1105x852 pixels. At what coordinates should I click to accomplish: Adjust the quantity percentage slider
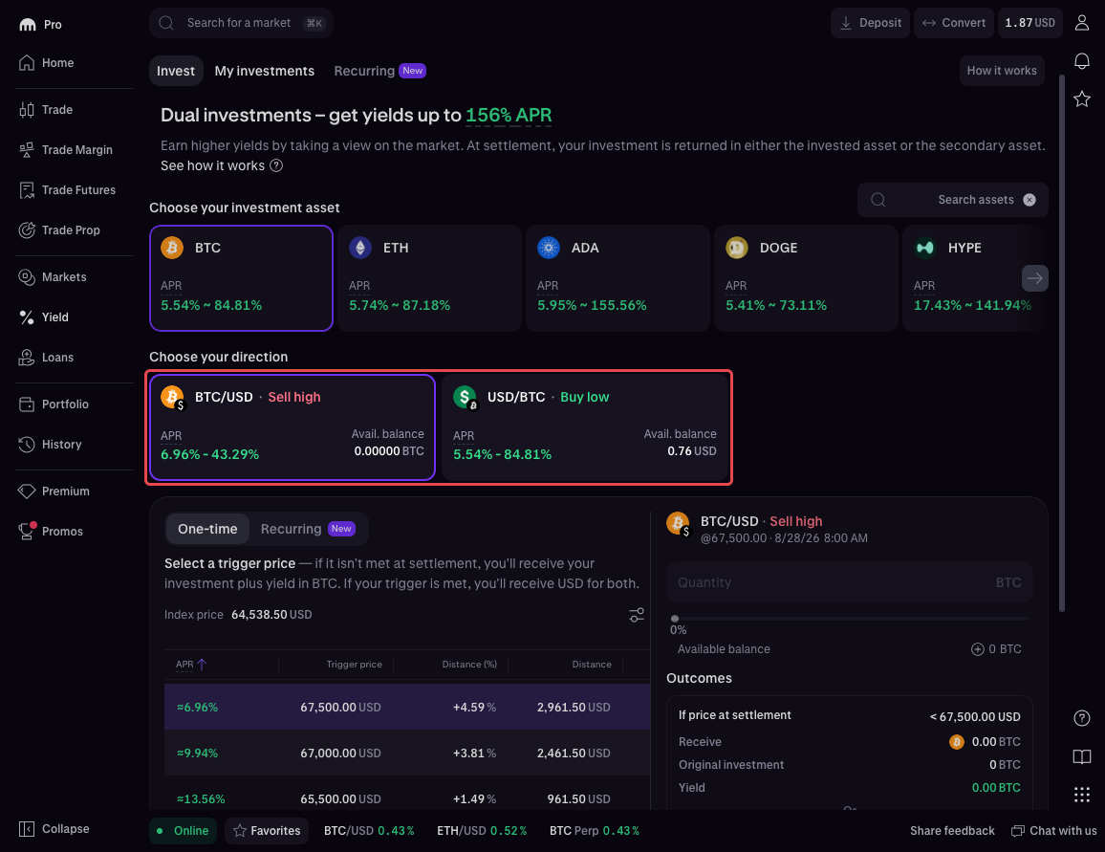point(852,619)
